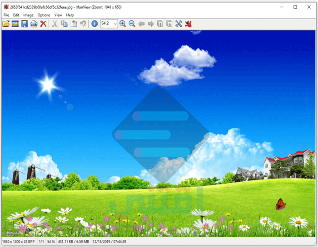Copy the image using the copy icon

65,24
